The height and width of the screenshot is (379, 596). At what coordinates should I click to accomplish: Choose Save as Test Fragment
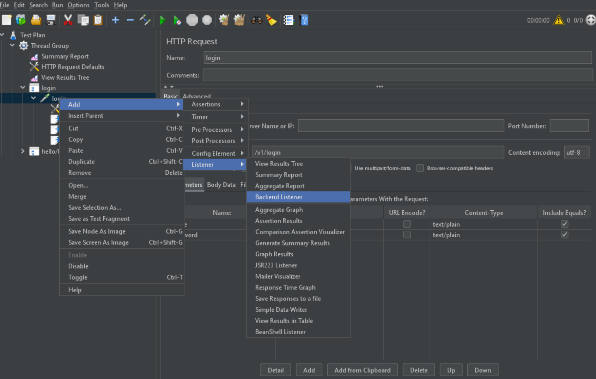coord(122,219)
